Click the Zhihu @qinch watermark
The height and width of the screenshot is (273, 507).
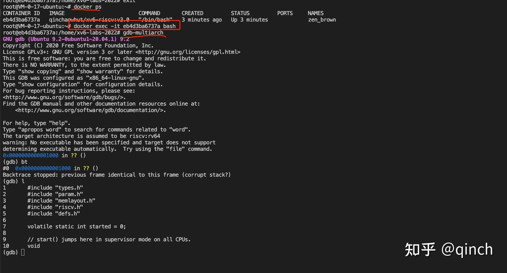(449, 249)
